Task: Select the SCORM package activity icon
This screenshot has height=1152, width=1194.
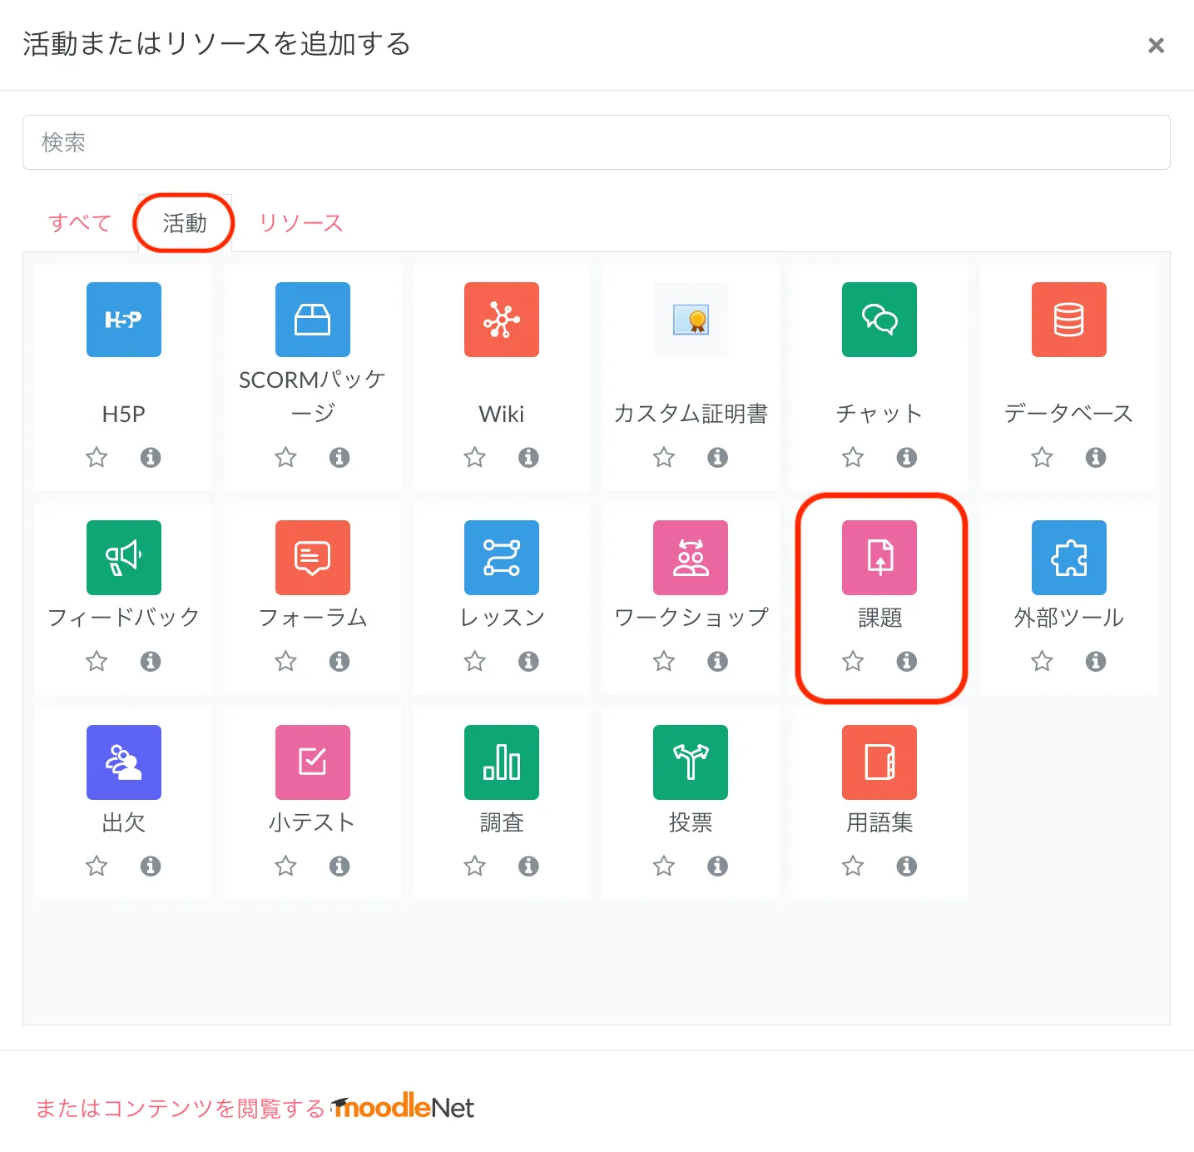Action: tap(313, 320)
